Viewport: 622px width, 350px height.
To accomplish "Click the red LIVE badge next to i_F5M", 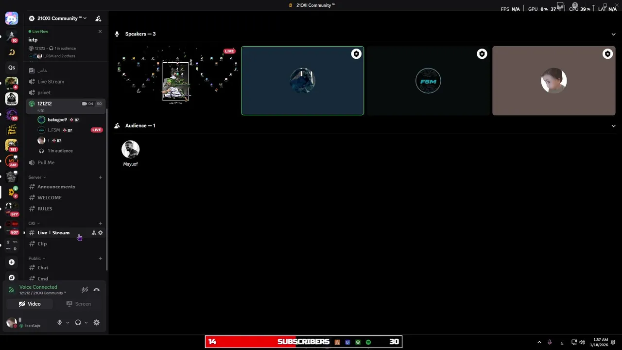I will tap(97, 130).
